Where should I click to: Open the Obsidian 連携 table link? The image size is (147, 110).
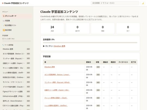coord(50,67)
